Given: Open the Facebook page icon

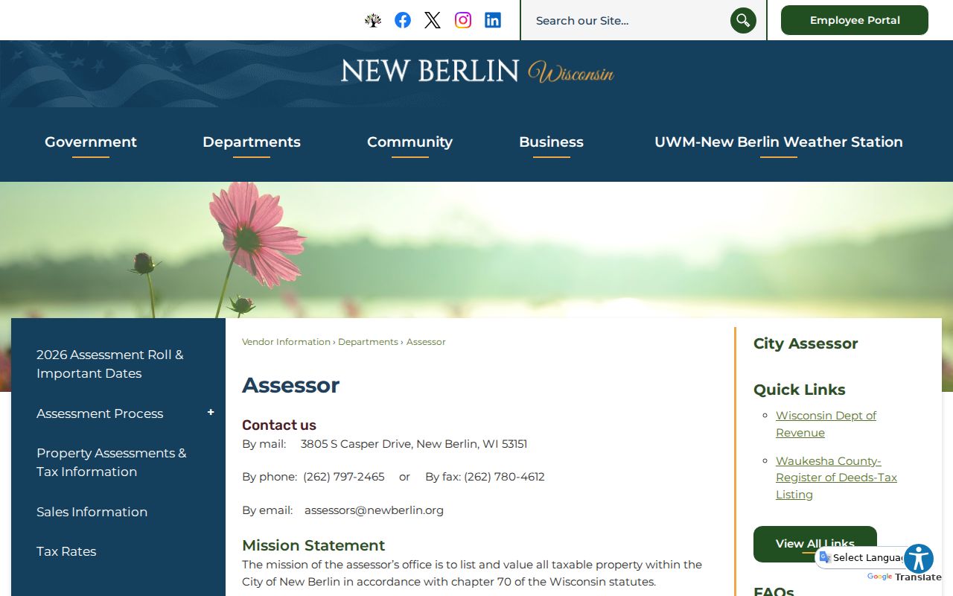Looking at the screenshot, I should tap(403, 20).
